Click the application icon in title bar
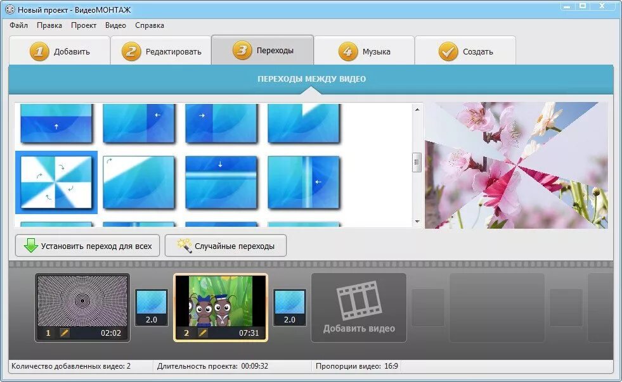622x382 pixels. tap(10, 10)
